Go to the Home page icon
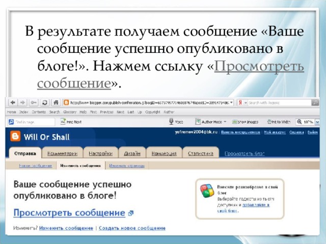Screen dimensions: 326x244 [x=56, y=102]
